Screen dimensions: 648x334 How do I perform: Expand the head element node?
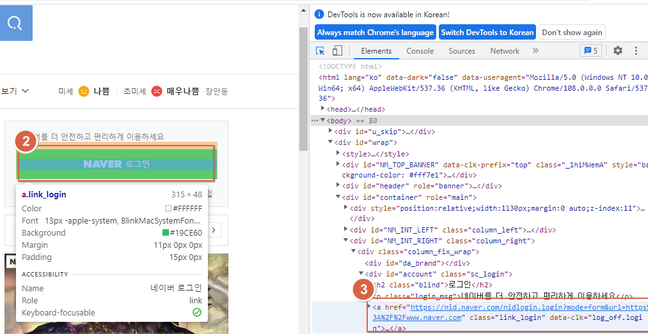(x=323, y=109)
